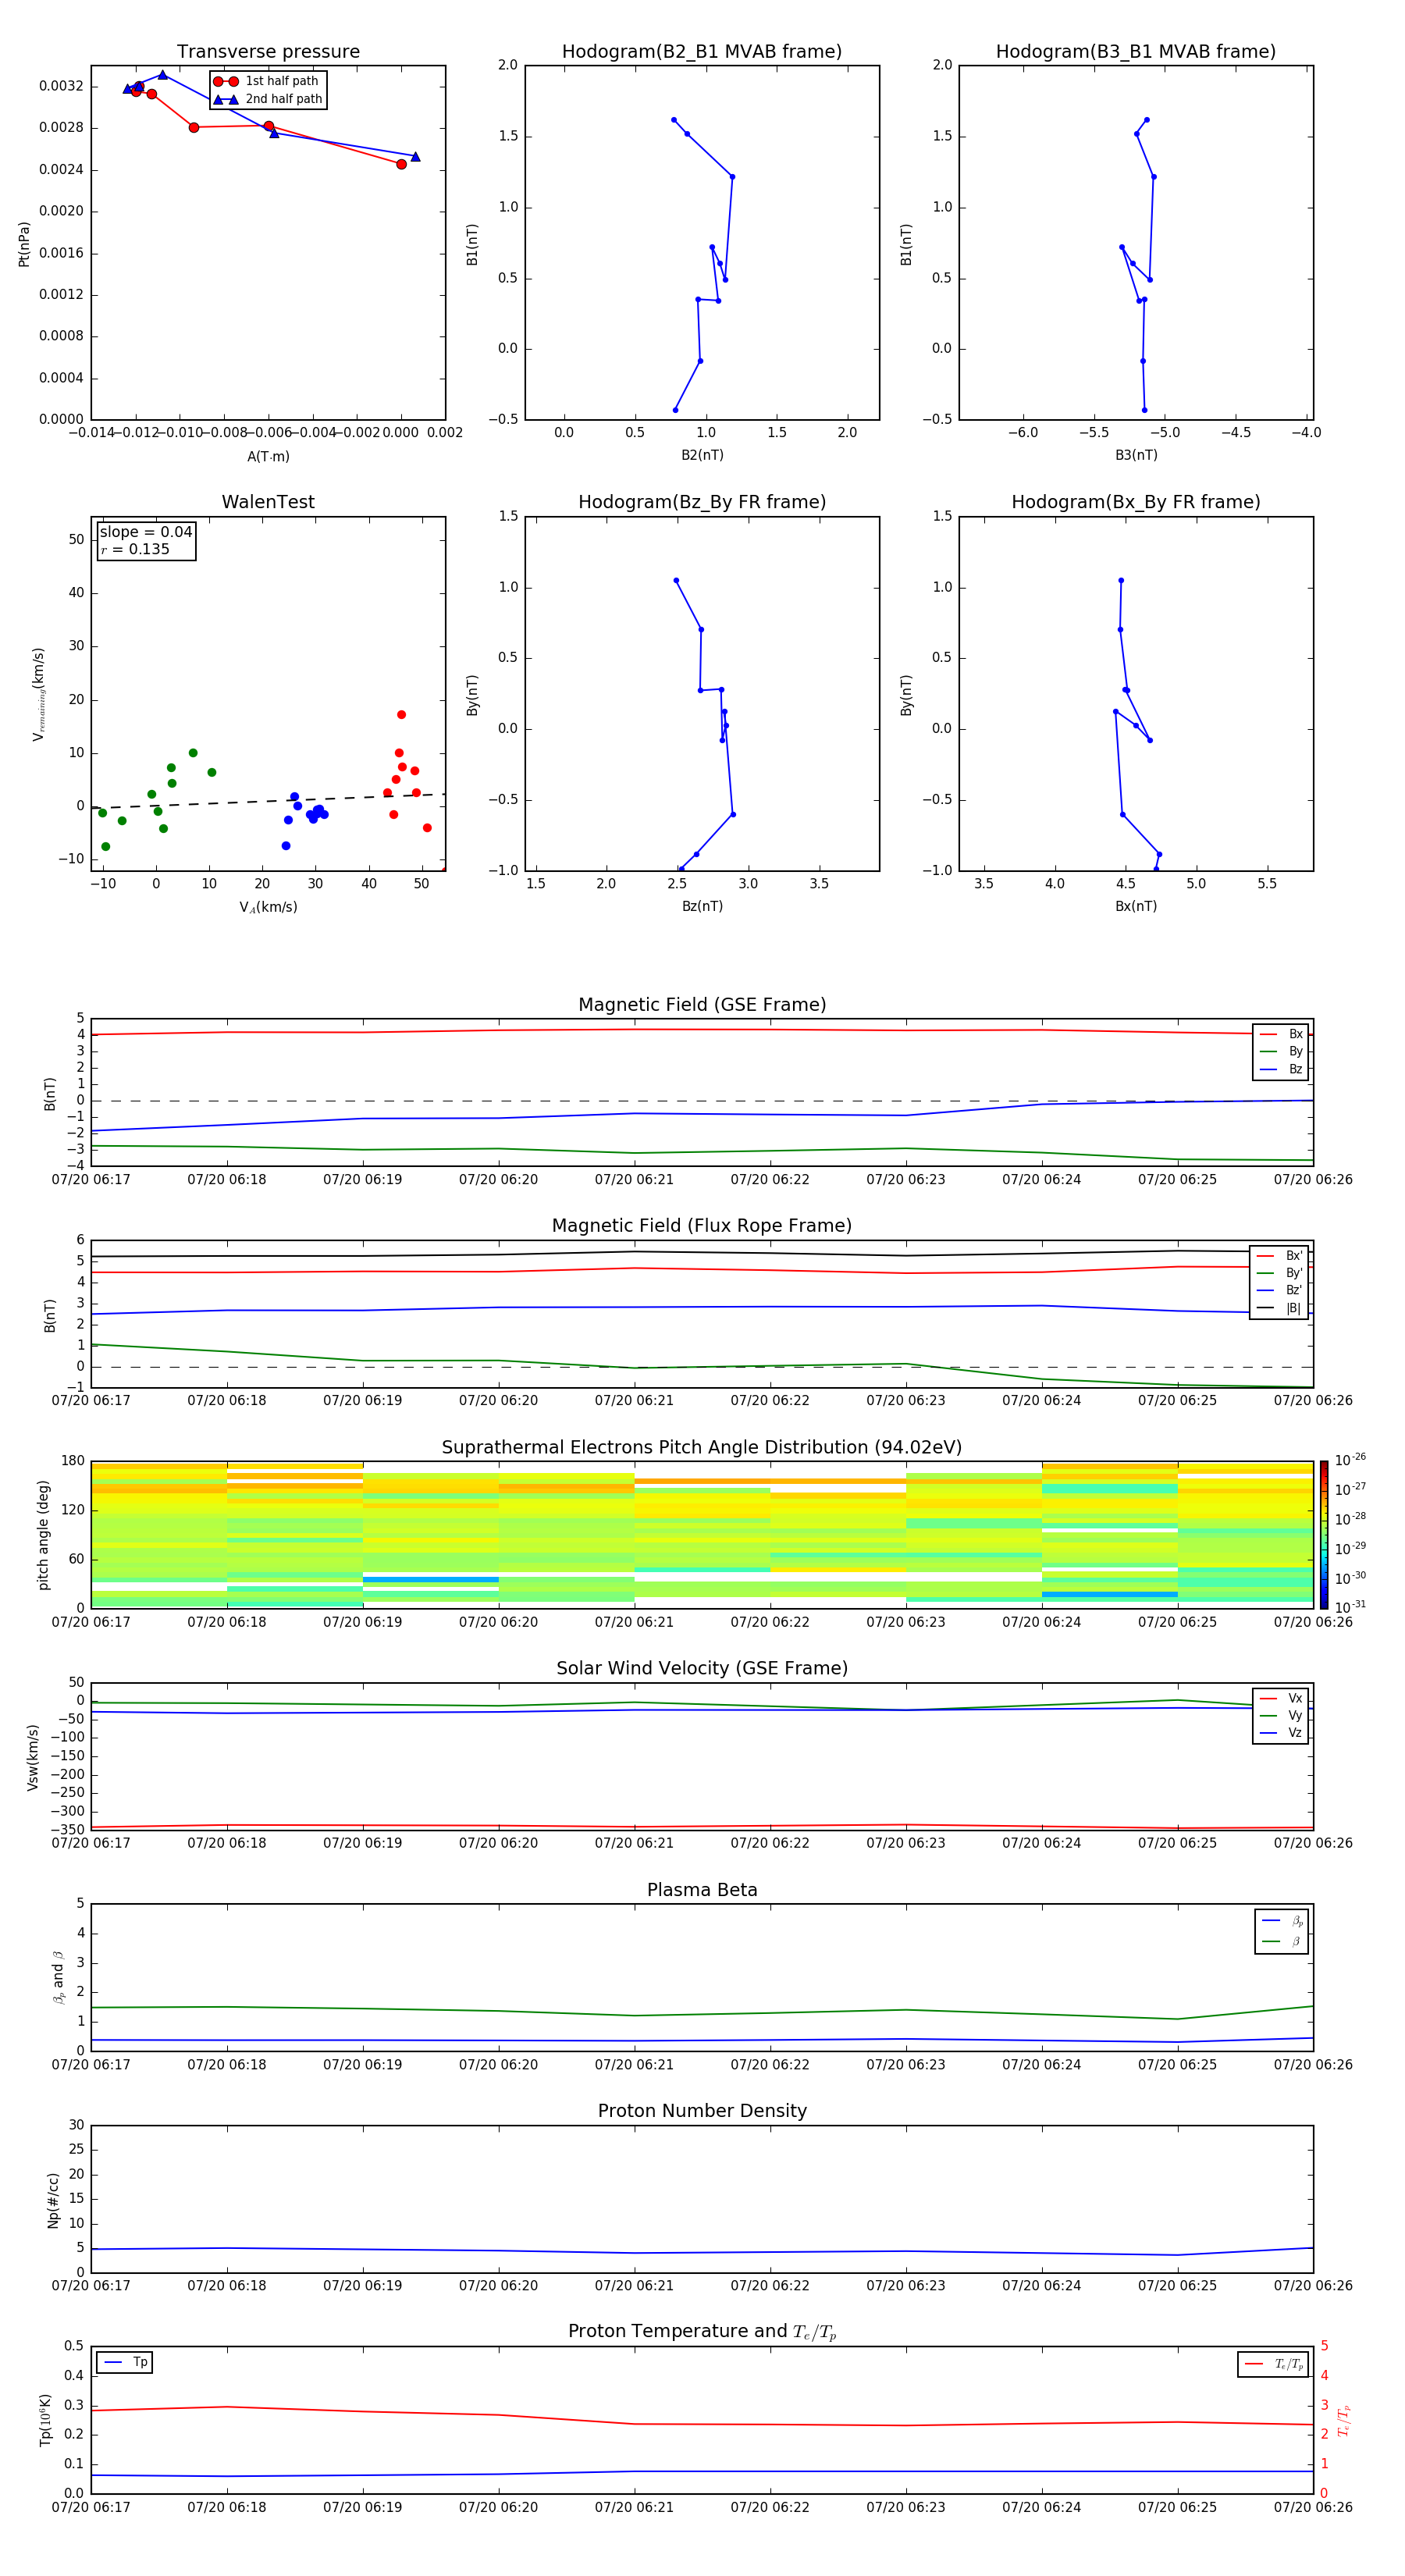This screenshot has height=2576, width=1405.
Task: Click the Vz legend entry in velocity panel
Action: tap(1281, 1733)
